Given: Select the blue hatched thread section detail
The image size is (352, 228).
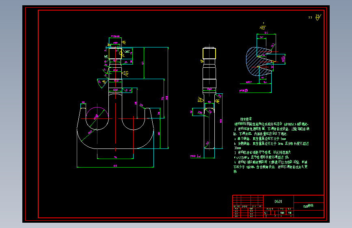Looking at the screenshot, I should [x=259, y=61].
